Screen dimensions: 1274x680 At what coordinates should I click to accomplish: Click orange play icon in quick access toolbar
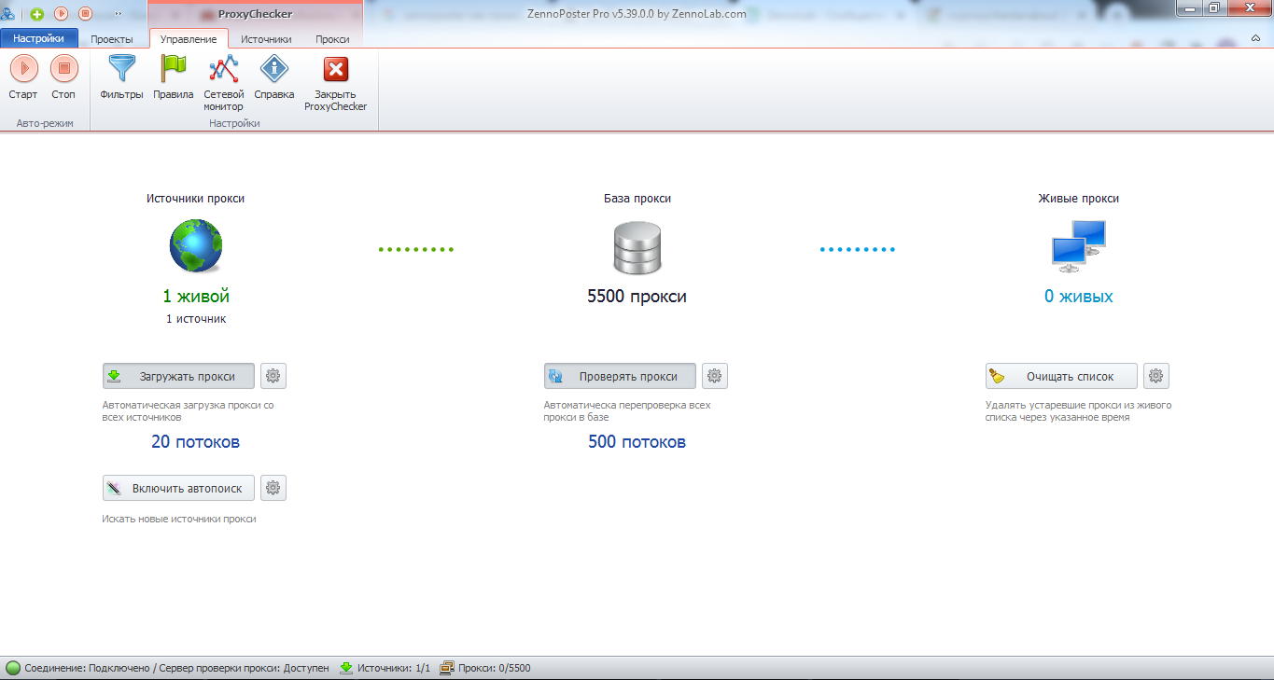62,14
